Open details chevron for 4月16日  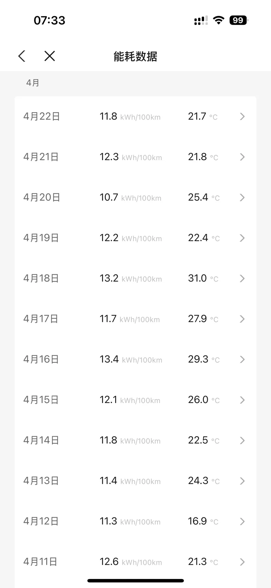coord(242,360)
